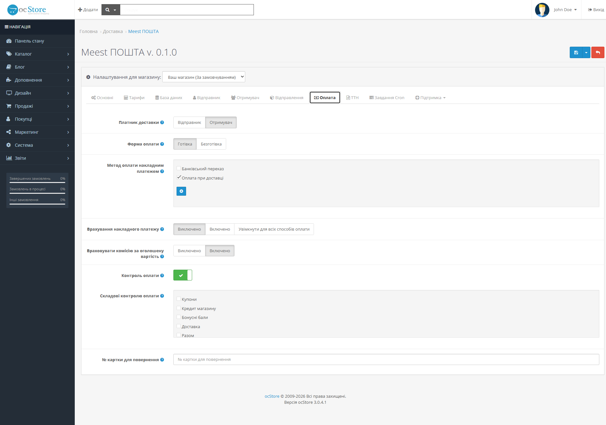Click ocStore footer link
Viewport: 606px width, 425px height.
(272, 396)
